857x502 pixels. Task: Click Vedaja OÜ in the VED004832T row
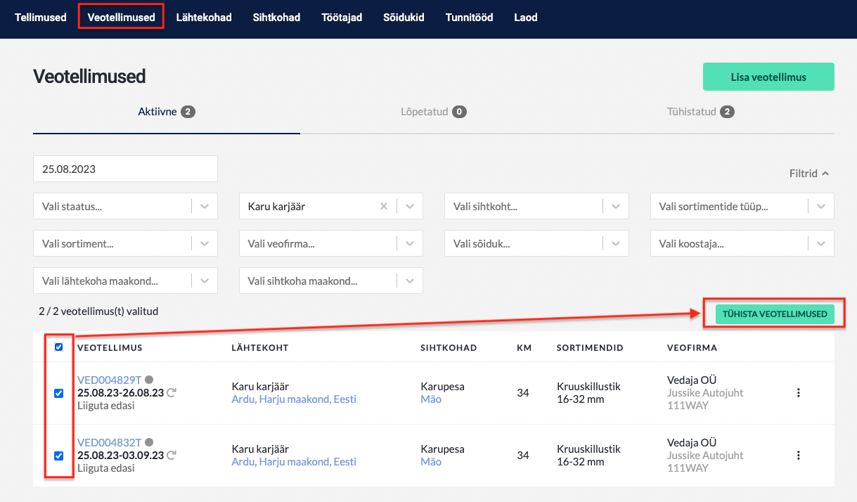click(x=692, y=443)
